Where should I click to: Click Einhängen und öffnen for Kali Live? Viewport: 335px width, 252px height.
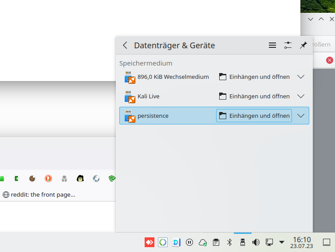254,96
